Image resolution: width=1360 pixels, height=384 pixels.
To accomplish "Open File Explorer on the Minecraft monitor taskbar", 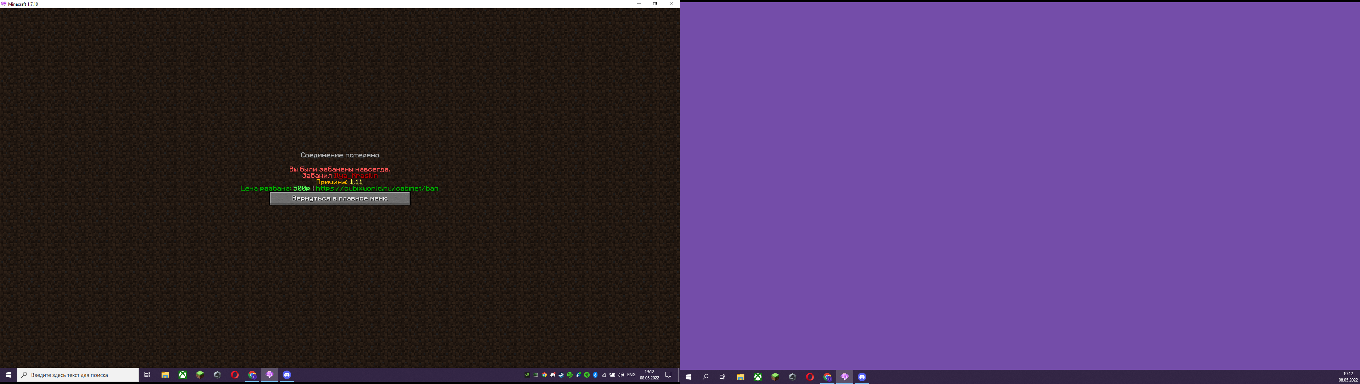I will pos(165,375).
